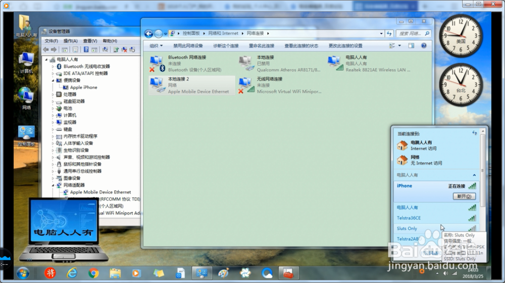
Task: Click update driver software toolbar icon
Action: coord(116,49)
